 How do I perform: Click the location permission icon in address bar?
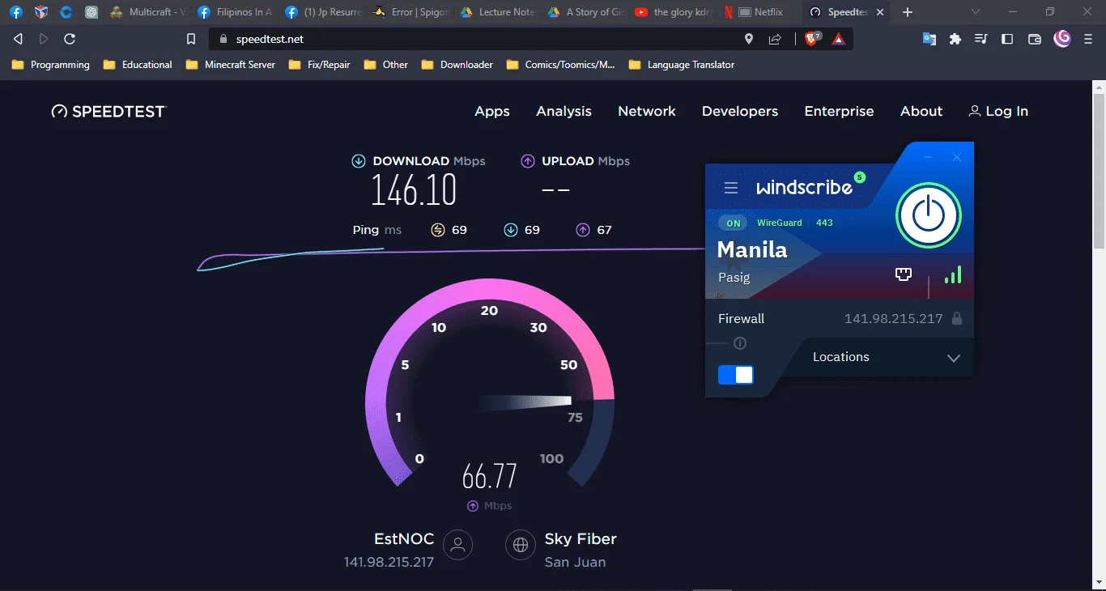[749, 39]
